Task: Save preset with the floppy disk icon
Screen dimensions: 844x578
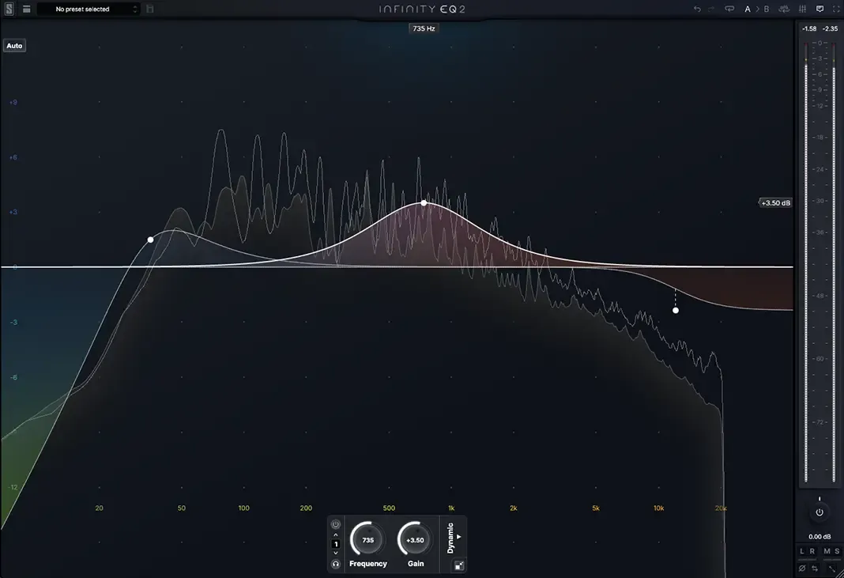Action: [149, 9]
